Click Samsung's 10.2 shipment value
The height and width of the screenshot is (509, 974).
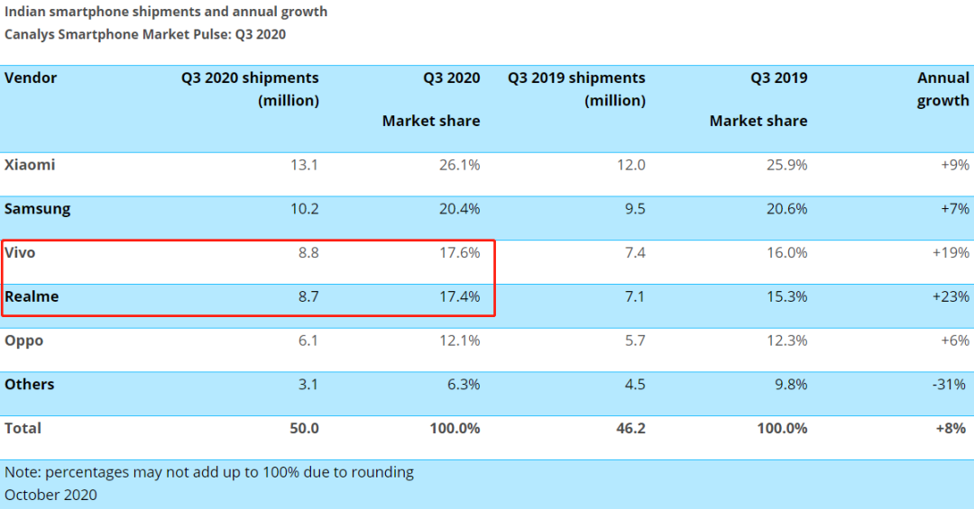[x=305, y=209]
